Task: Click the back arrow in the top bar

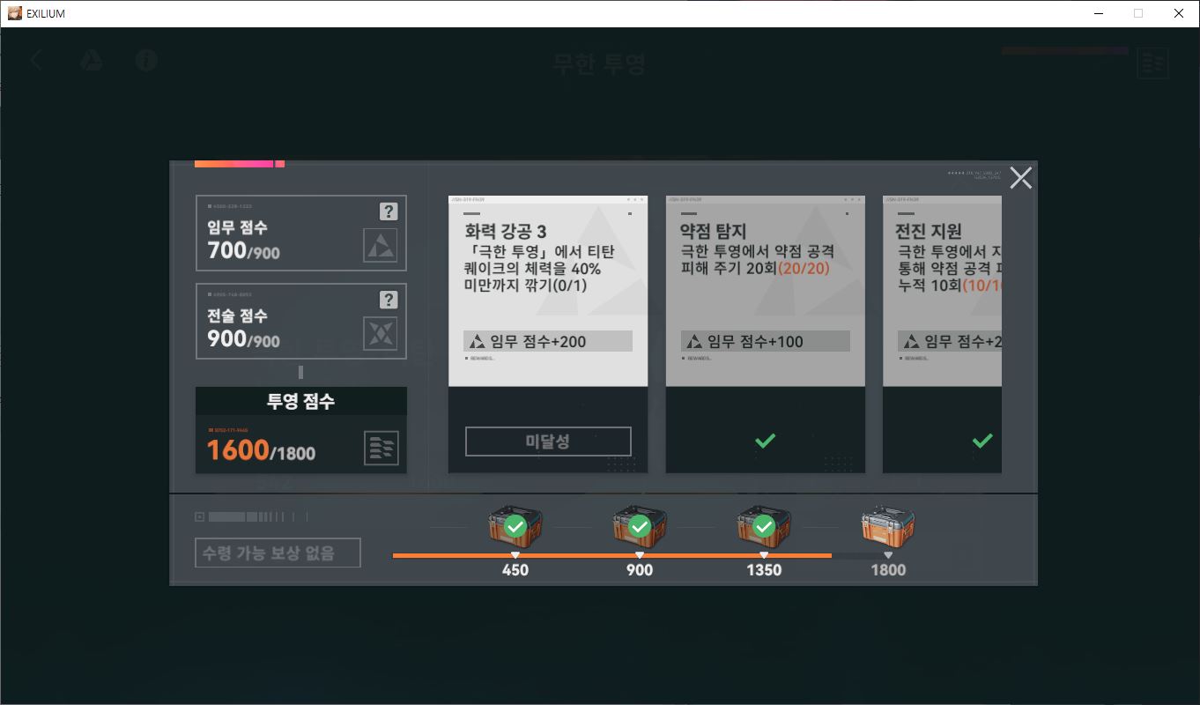Action: (x=36, y=60)
